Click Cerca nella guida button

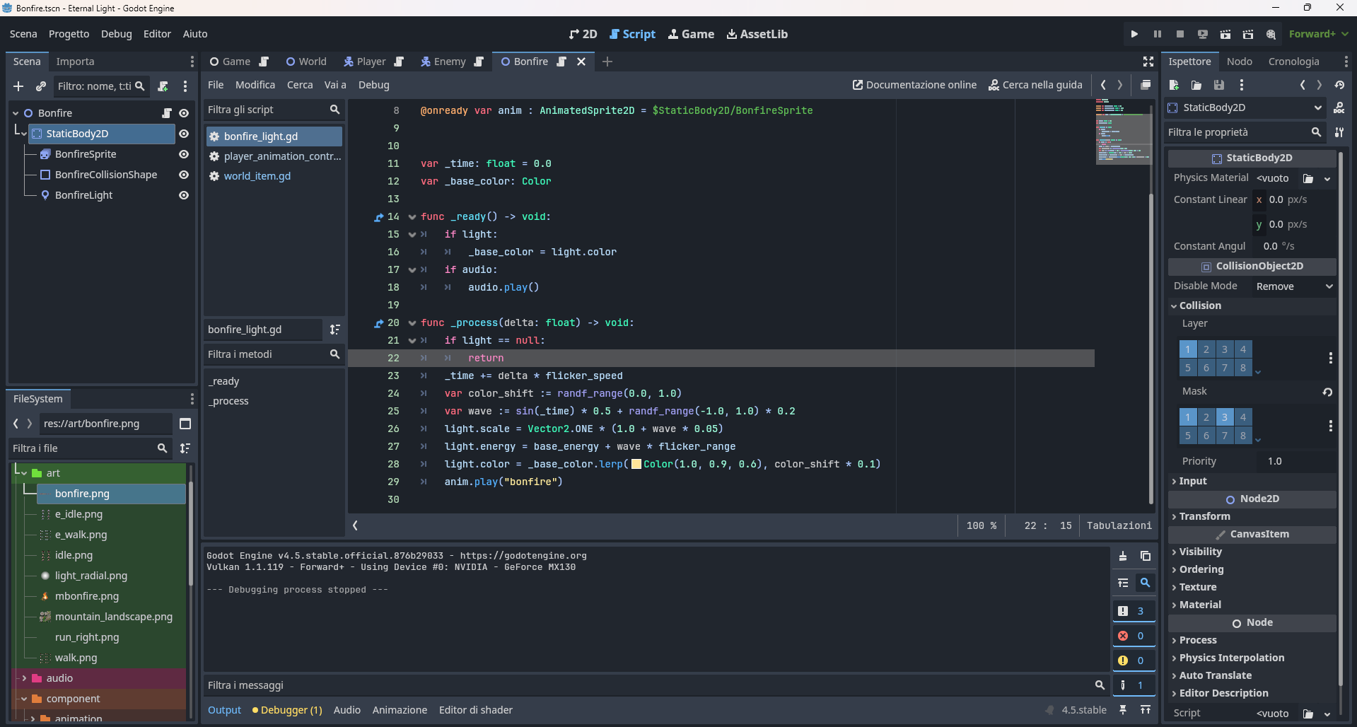[1035, 85]
